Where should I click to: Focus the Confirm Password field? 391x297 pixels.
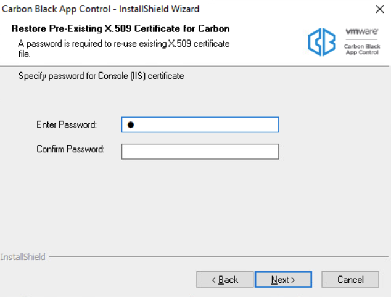200,151
